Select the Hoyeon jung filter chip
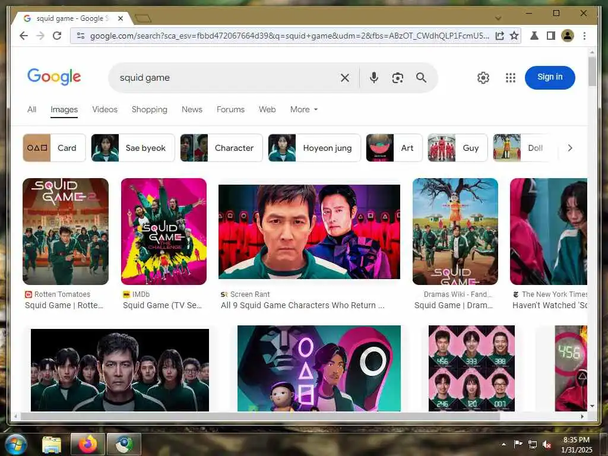 314,148
